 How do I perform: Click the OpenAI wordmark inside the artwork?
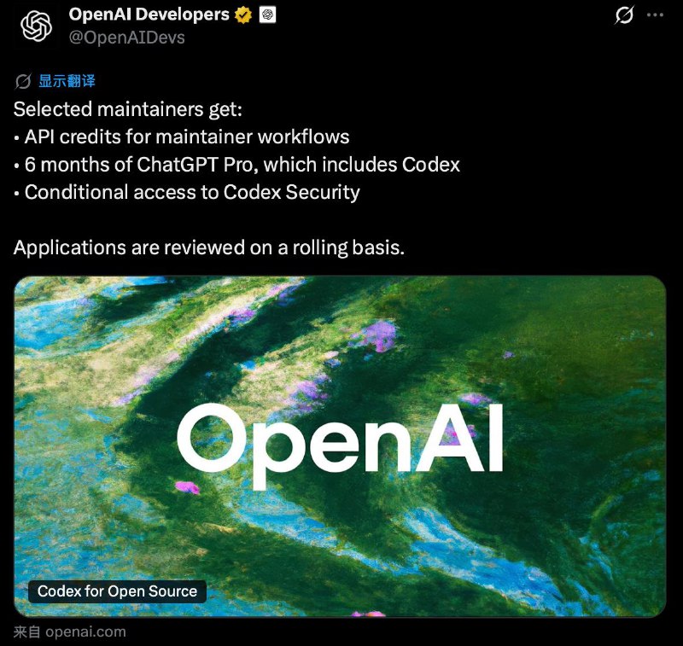(x=341, y=441)
